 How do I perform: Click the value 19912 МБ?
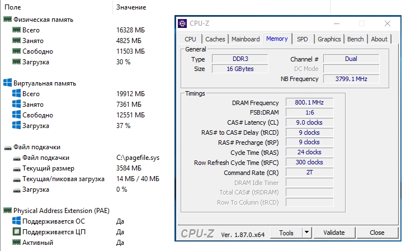(x=130, y=94)
